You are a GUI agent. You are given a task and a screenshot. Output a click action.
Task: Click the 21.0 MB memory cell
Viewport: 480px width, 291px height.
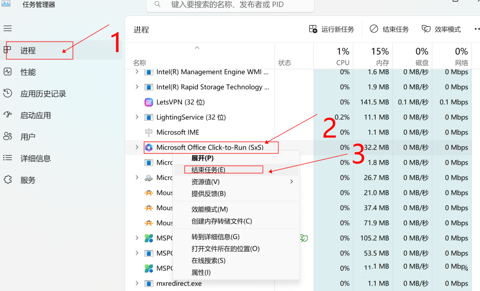point(376,193)
